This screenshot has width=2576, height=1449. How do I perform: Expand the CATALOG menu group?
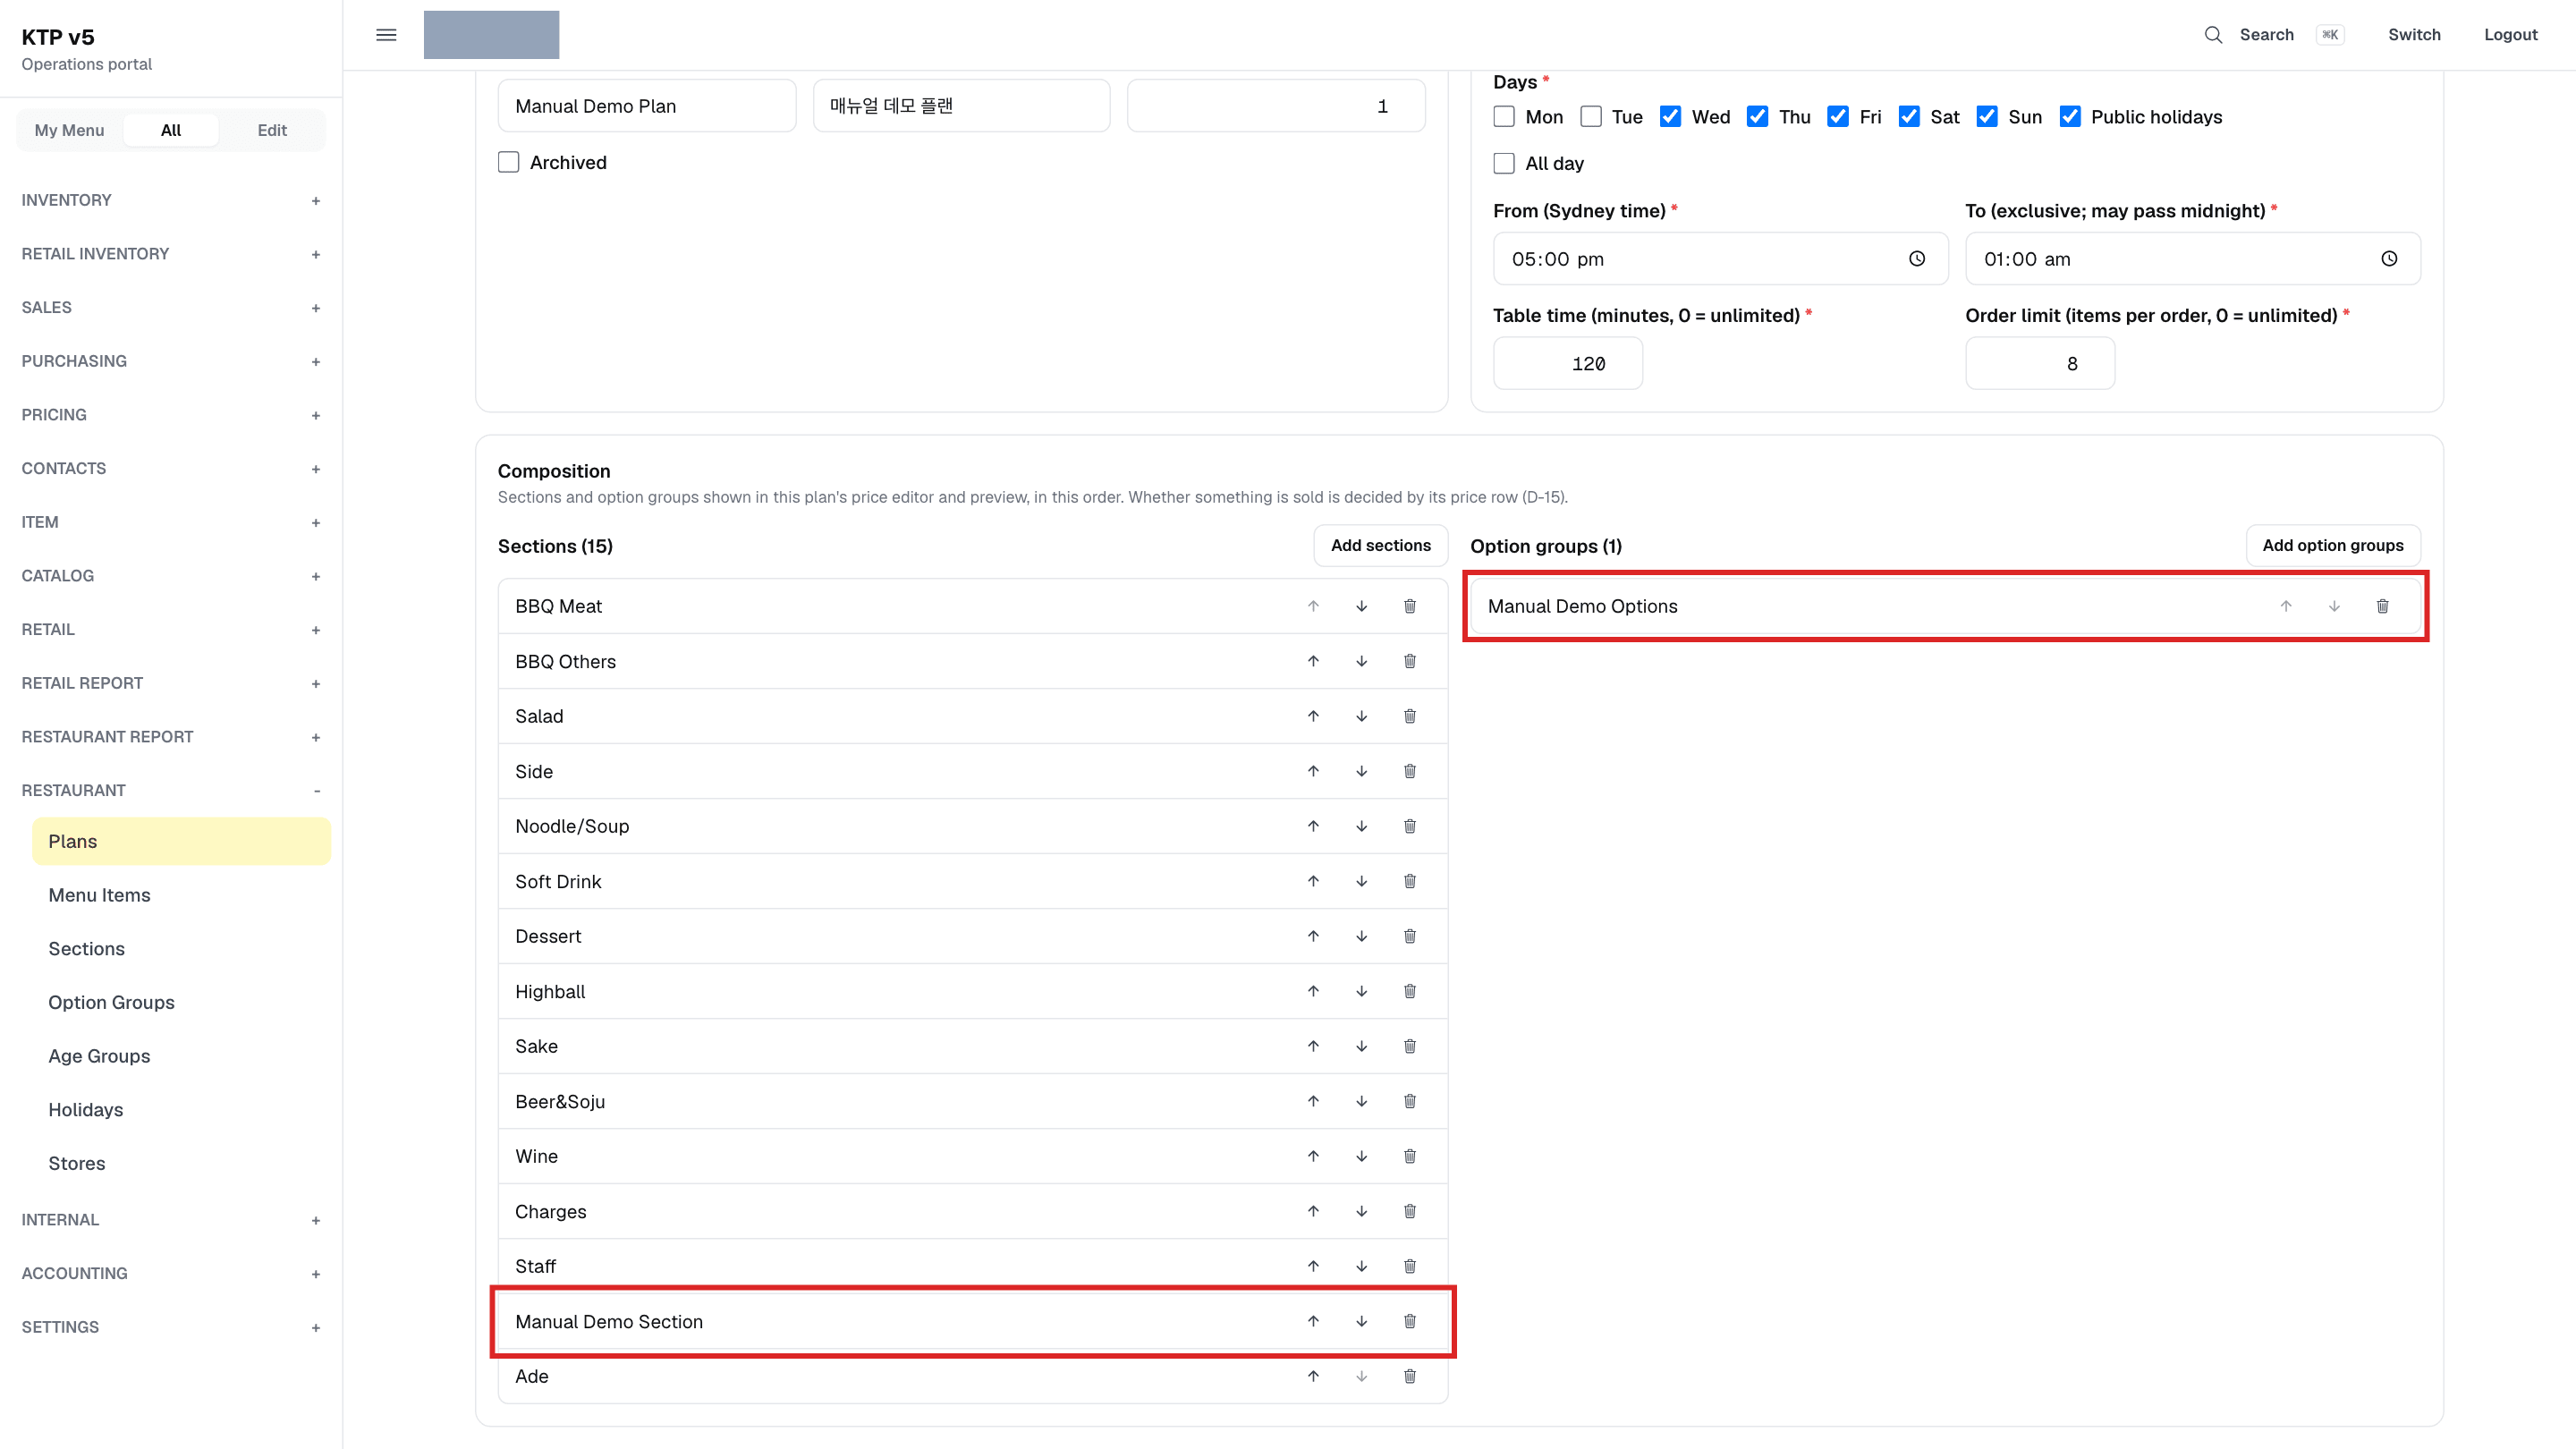pos(171,575)
